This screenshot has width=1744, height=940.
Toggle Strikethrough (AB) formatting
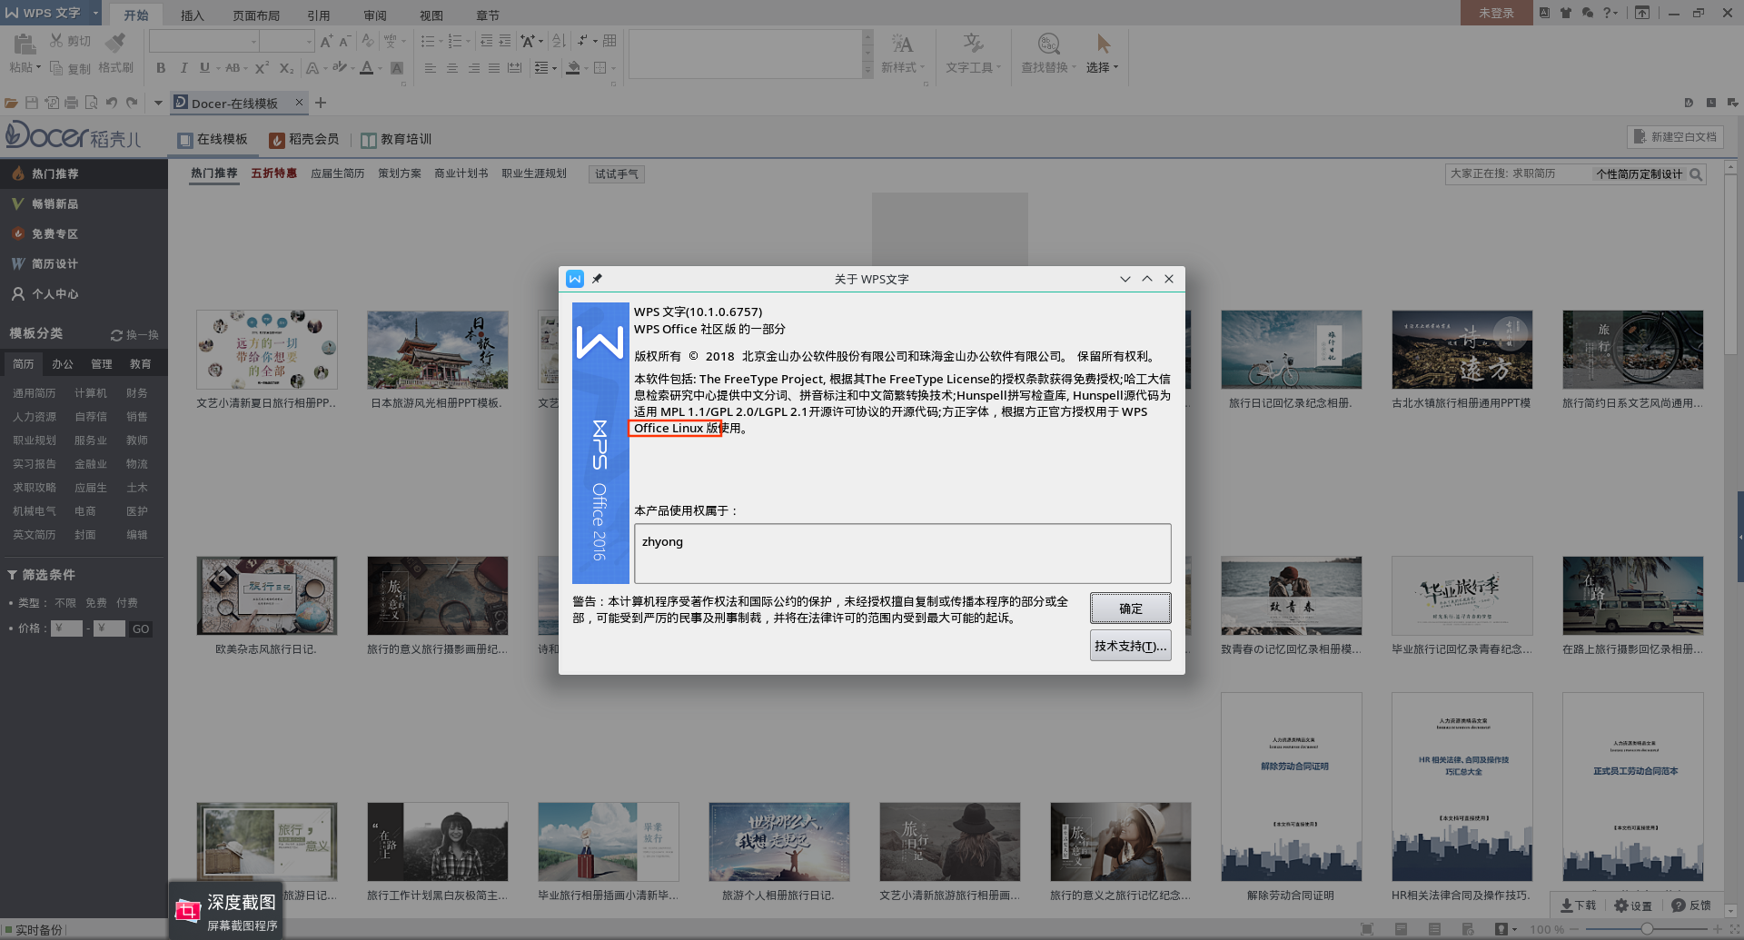[233, 68]
